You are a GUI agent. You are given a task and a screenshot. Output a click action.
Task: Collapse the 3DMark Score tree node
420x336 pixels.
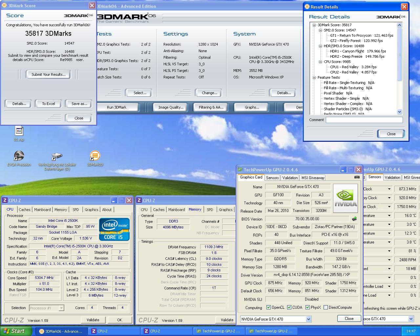314,25
